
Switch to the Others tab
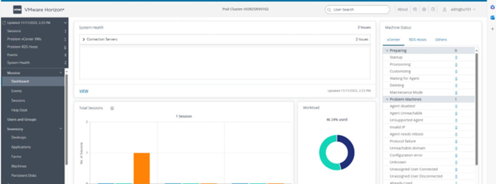coord(441,40)
